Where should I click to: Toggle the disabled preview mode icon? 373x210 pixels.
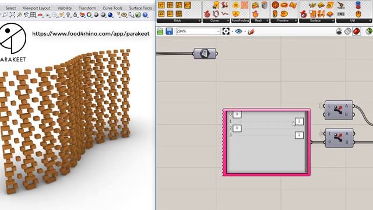tap(339, 31)
